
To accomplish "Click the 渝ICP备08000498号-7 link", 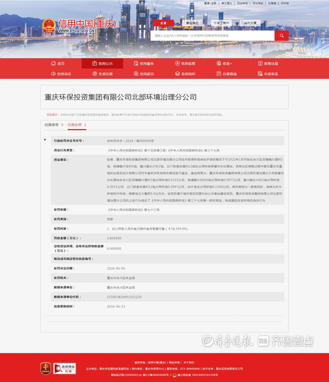I will coord(157,375).
